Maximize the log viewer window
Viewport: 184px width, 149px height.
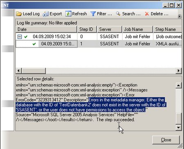click(x=172, y=5)
